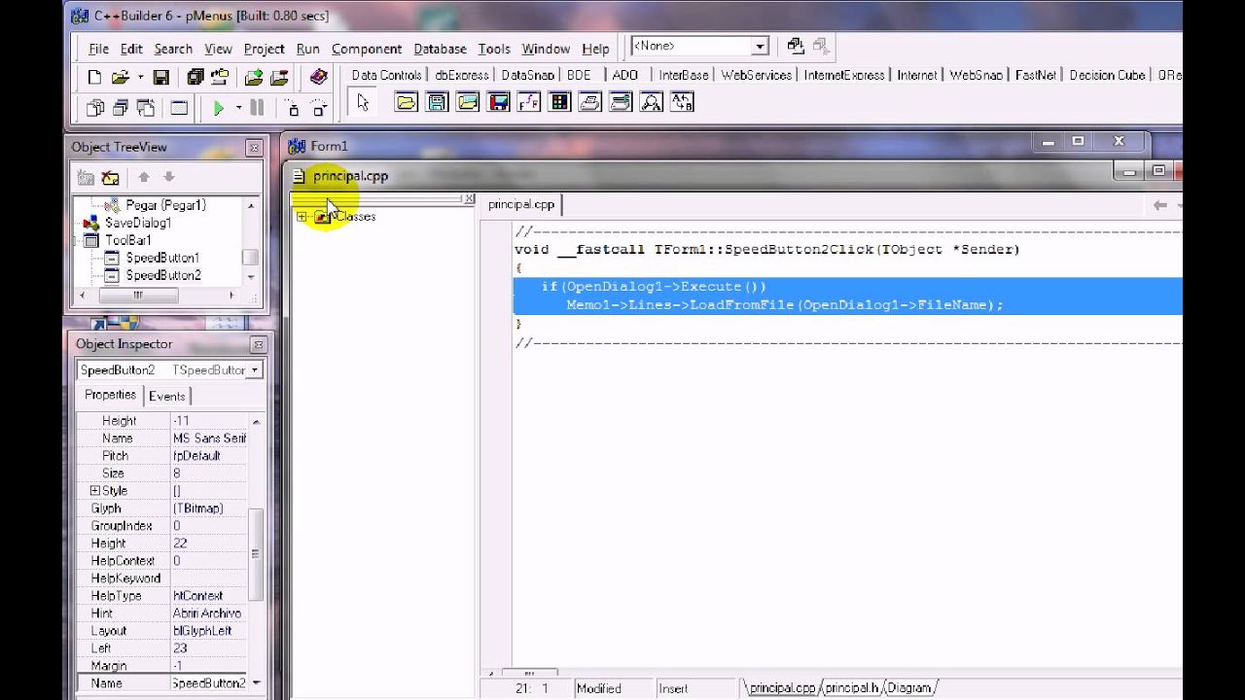Select Pegar (Pegar1) tree item

[x=165, y=205]
